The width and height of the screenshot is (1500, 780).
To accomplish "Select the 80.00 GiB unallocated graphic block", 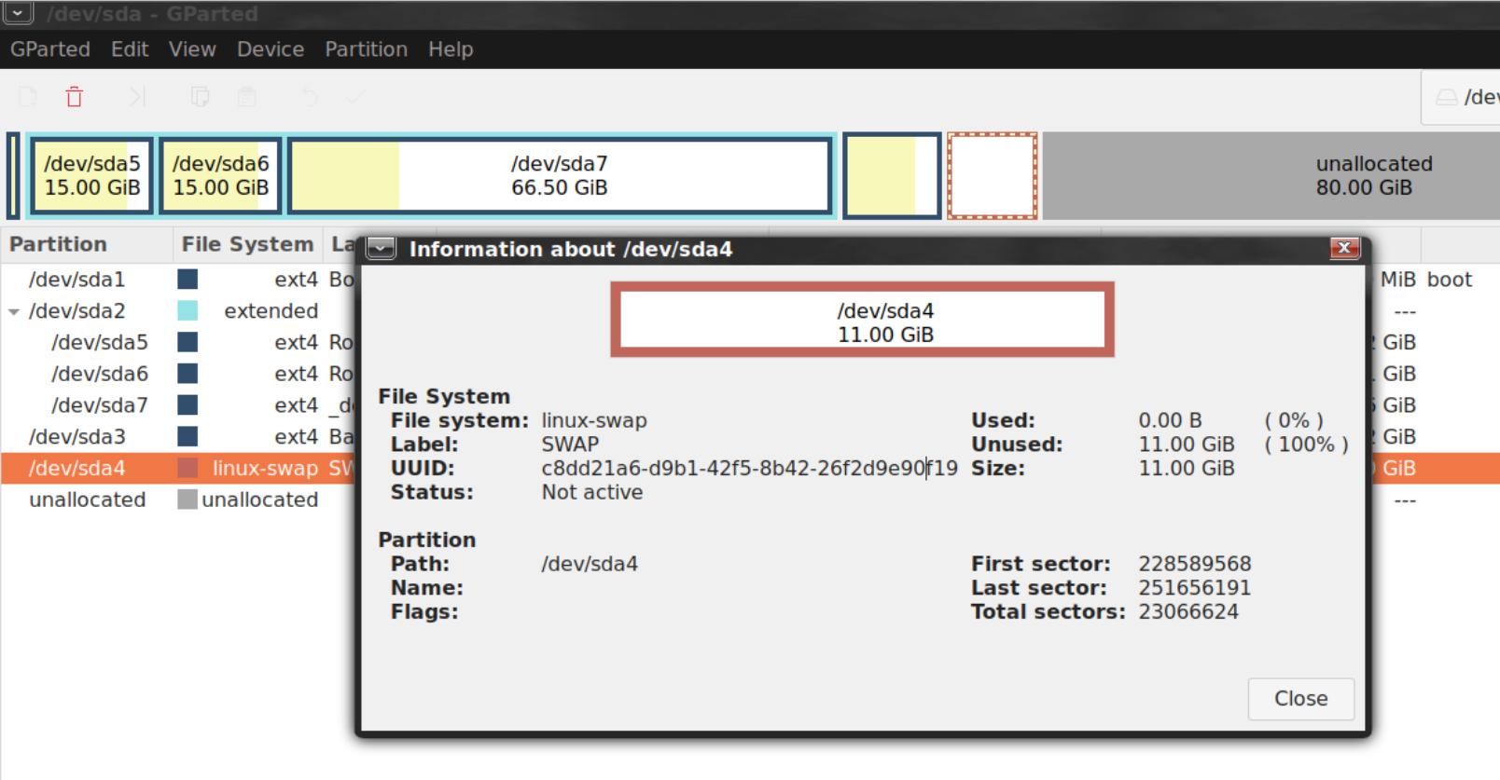I will (1362, 175).
